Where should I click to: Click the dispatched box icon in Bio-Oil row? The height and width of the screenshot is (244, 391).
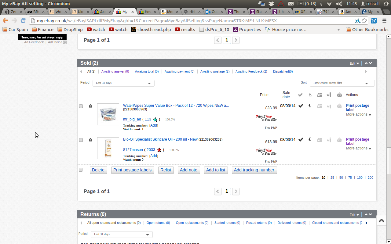pyautogui.click(x=320, y=140)
